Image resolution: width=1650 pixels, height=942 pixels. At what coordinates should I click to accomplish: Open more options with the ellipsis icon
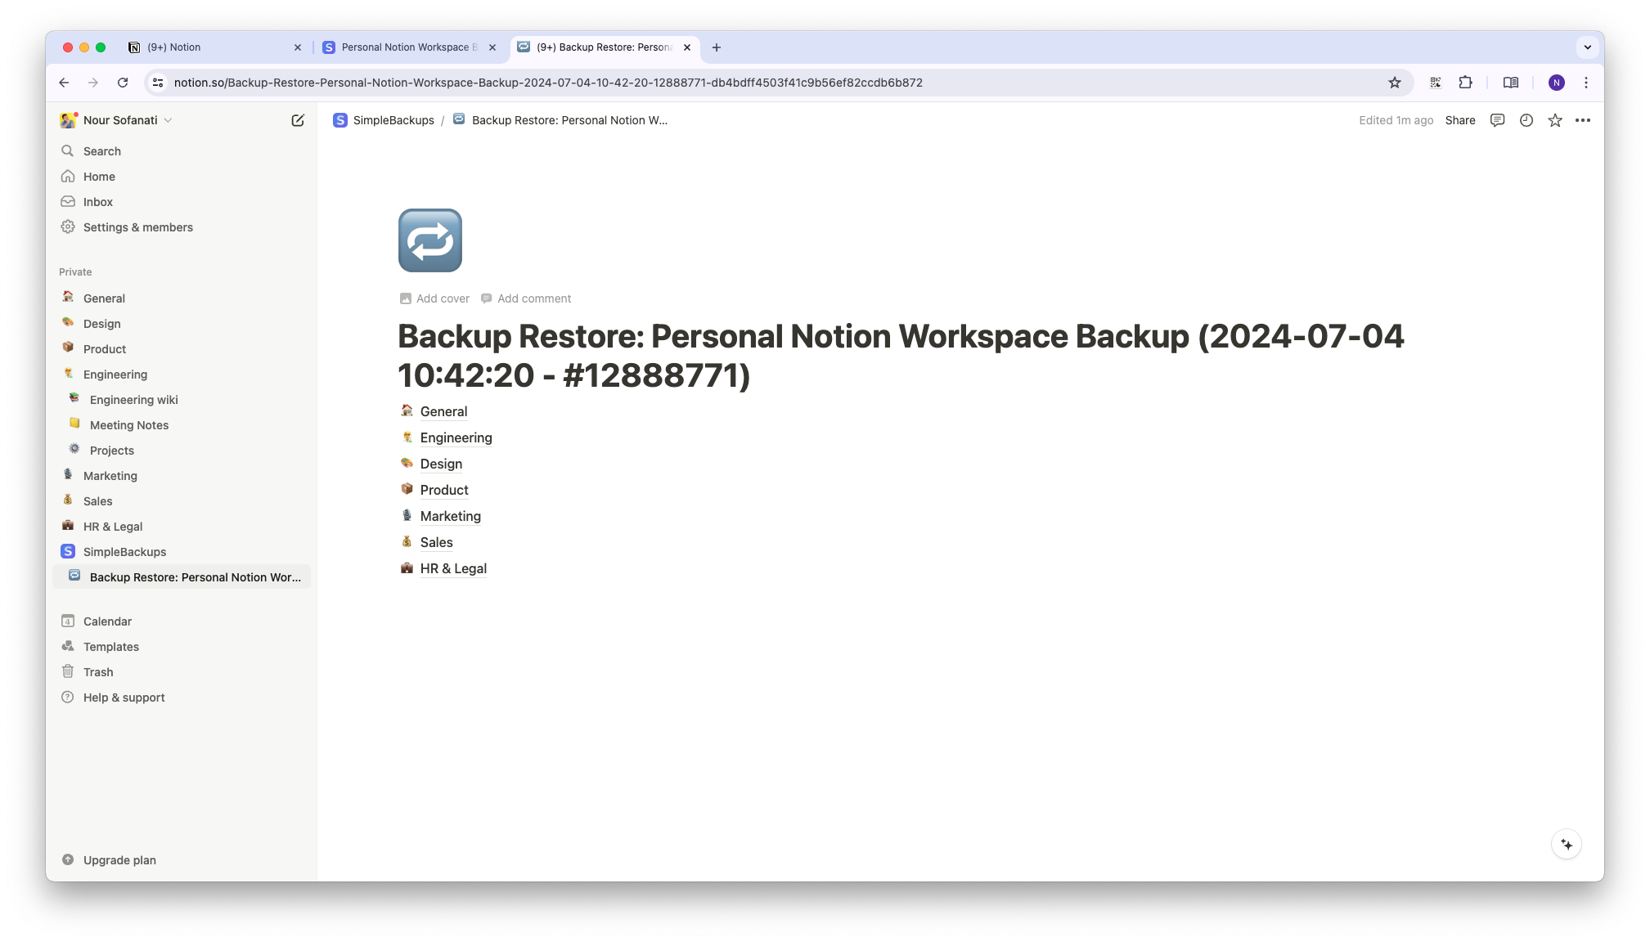pyautogui.click(x=1583, y=120)
